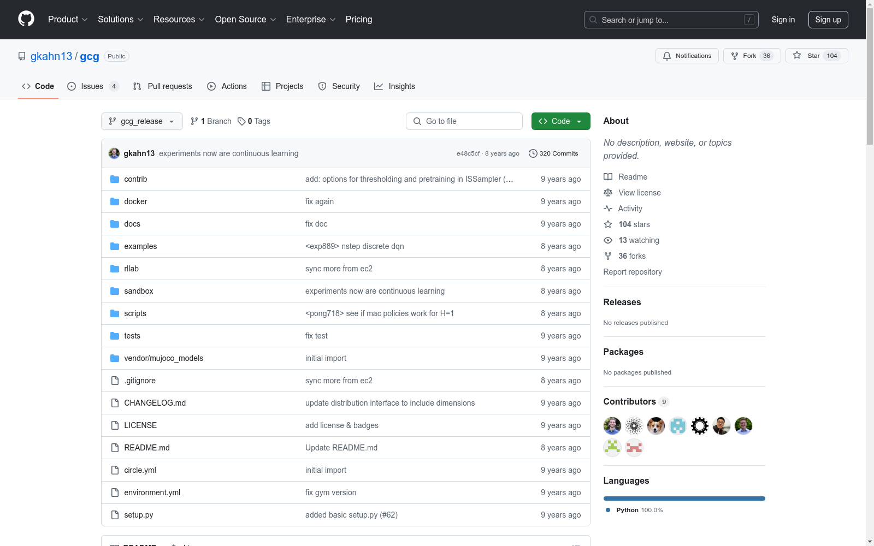874x546 pixels.
Task: Open the scripts folder
Action: tap(135, 313)
